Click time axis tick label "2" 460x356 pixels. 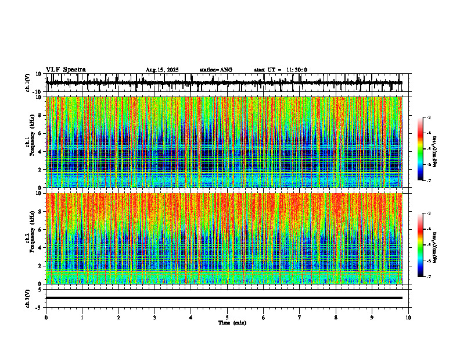pyautogui.click(x=118, y=318)
